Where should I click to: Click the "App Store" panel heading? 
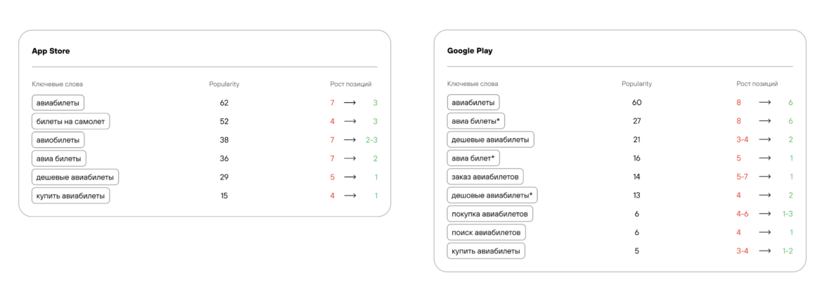tap(51, 51)
